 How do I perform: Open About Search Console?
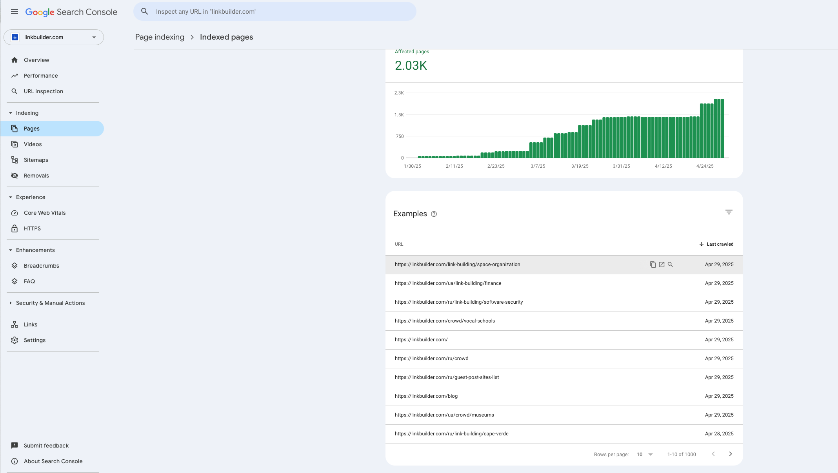pos(53,461)
